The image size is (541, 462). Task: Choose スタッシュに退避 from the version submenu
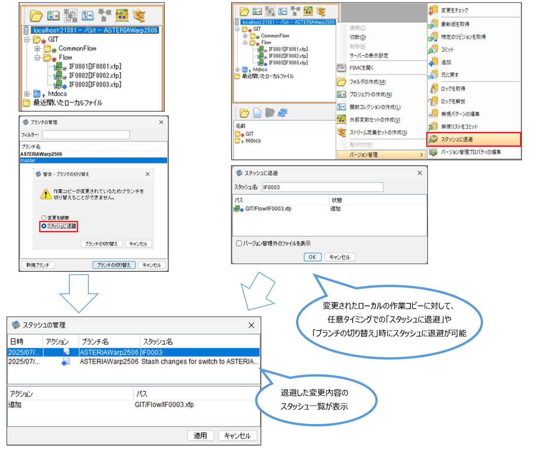[457, 140]
